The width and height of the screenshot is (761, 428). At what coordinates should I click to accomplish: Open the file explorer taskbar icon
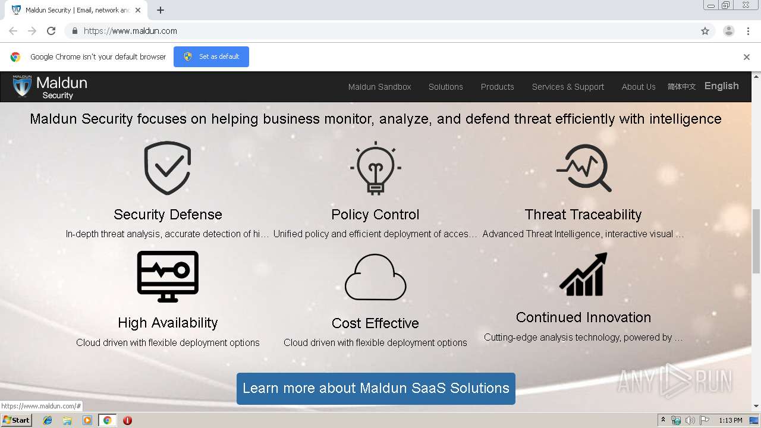[67, 420]
